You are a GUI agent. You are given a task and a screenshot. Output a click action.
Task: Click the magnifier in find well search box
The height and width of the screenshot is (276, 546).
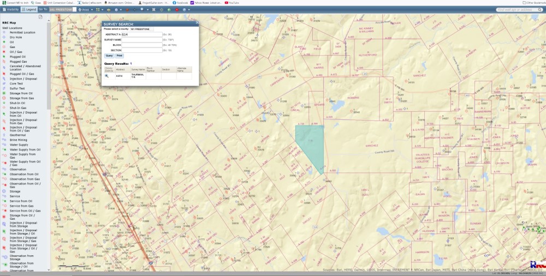[540, 10]
